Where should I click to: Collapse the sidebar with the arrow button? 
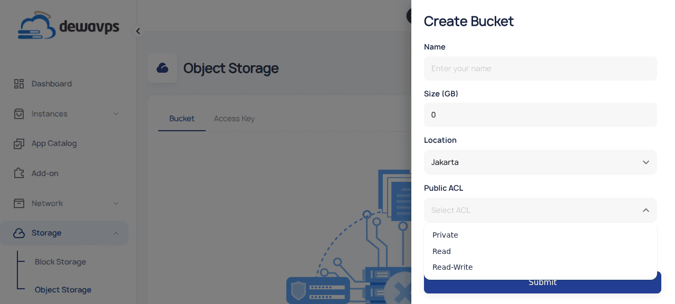click(x=138, y=31)
